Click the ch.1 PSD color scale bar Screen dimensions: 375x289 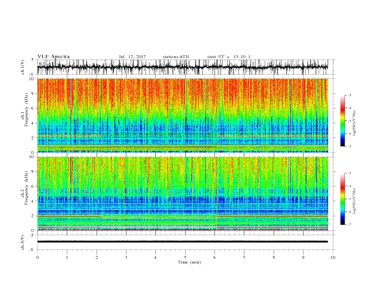(342, 121)
